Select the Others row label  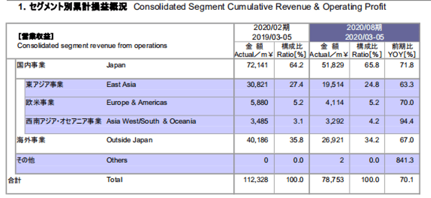click(x=117, y=160)
